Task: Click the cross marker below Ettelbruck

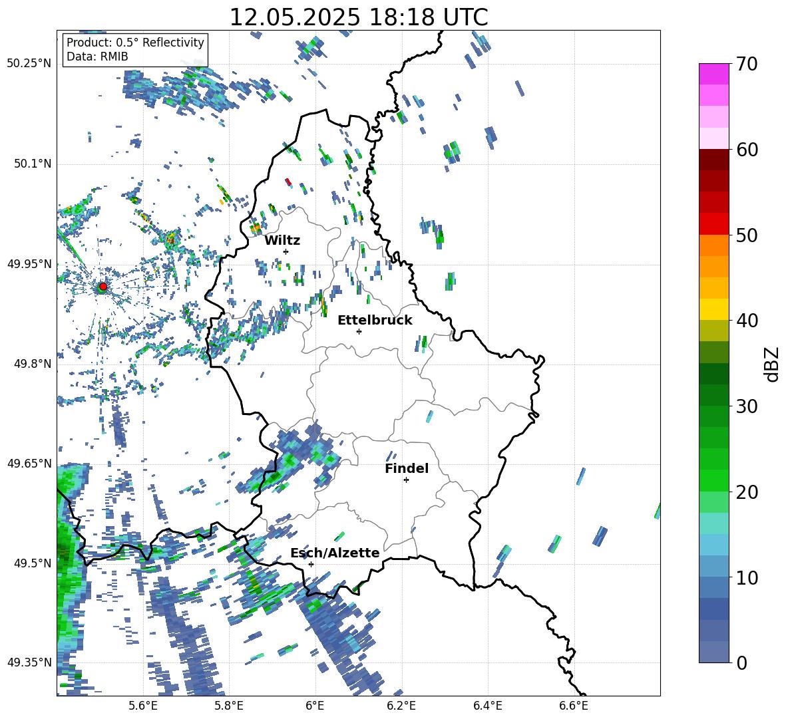Action: (359, 331)
